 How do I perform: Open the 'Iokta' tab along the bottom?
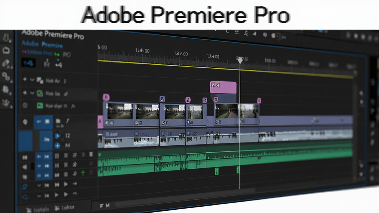tap(64, 208)
